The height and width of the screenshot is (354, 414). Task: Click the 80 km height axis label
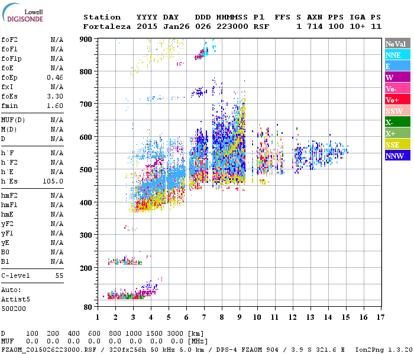88,307
